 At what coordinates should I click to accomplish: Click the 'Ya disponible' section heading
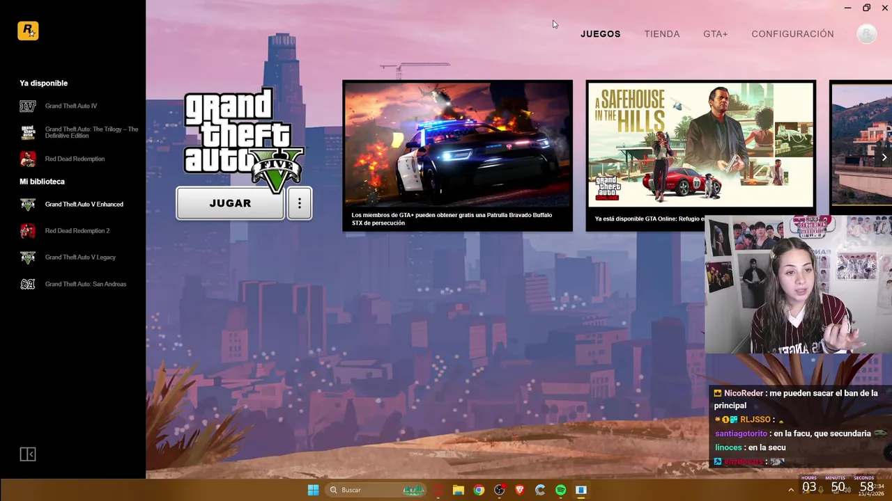point(43,83)
